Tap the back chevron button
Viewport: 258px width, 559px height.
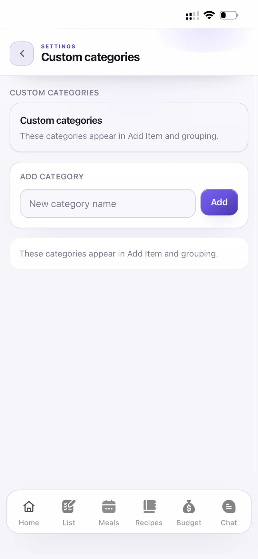pyautogui.click(x=22, y=54)
